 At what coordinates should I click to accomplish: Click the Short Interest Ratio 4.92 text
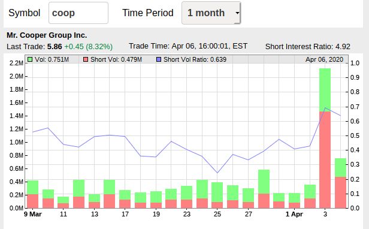pos(307,47)
